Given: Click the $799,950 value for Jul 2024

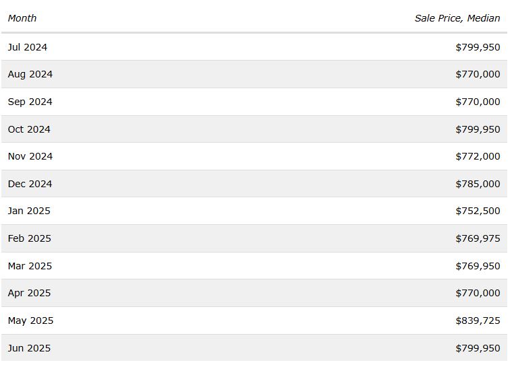Looking at the screenshot, I should tap(478, 47).
